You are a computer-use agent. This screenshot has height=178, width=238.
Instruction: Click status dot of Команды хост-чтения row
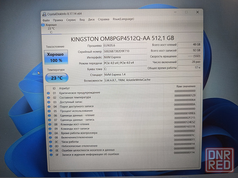tap(50, 124)
